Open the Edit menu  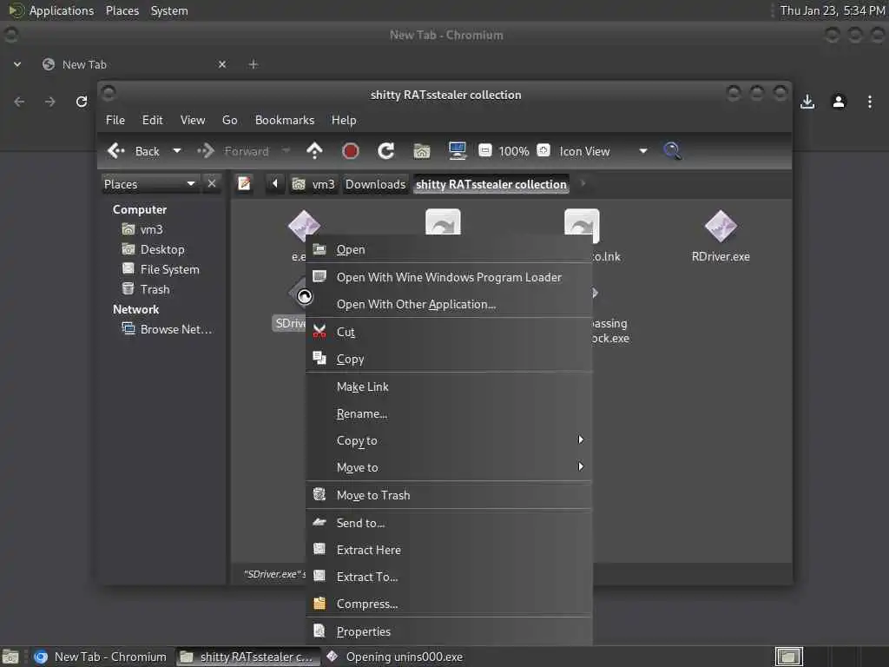pyautogui.click(x=152, y=120)
